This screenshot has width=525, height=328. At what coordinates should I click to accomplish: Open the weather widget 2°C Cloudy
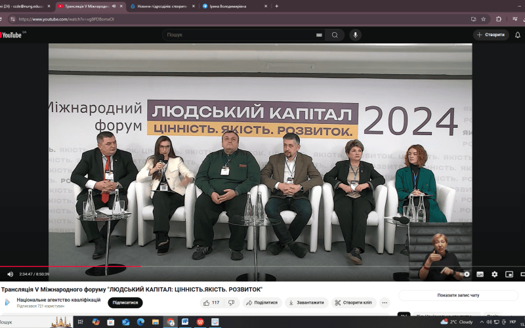457,322
